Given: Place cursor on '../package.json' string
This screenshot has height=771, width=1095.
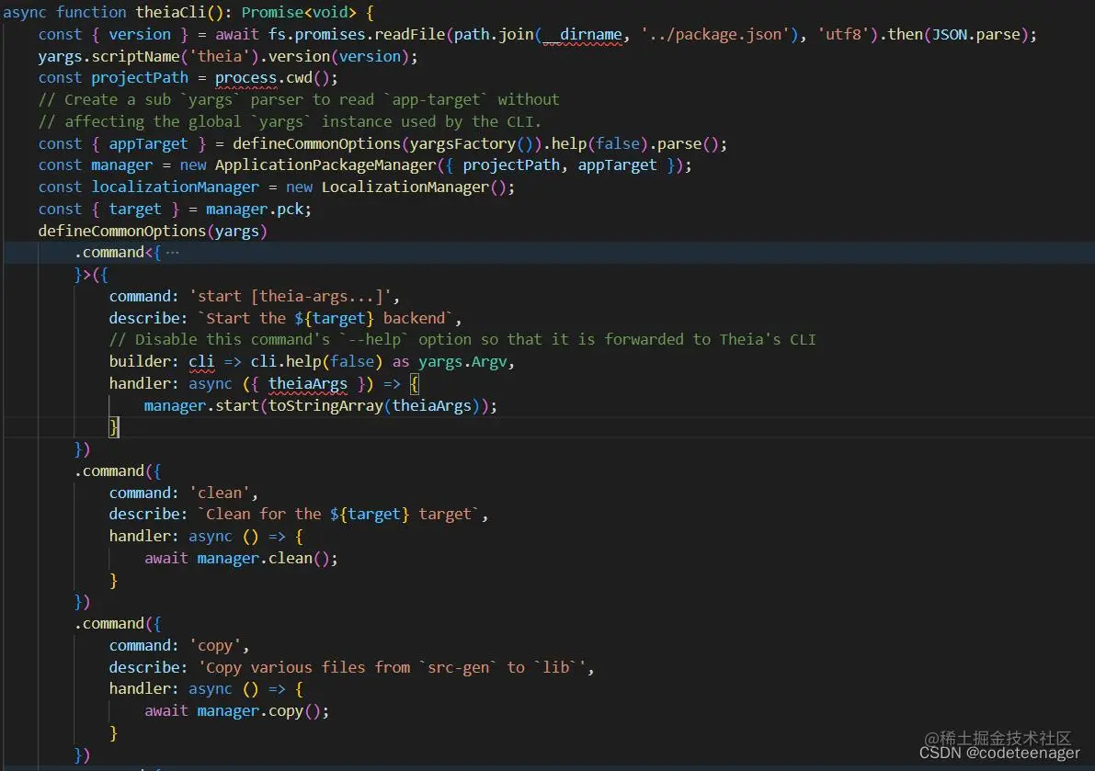Looking at the screenshot, I should [719, 34].
